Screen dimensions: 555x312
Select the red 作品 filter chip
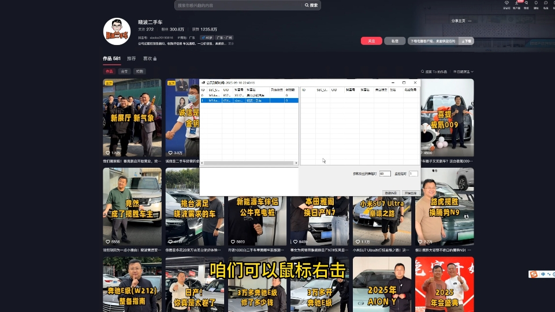click(x=109, y=72)
